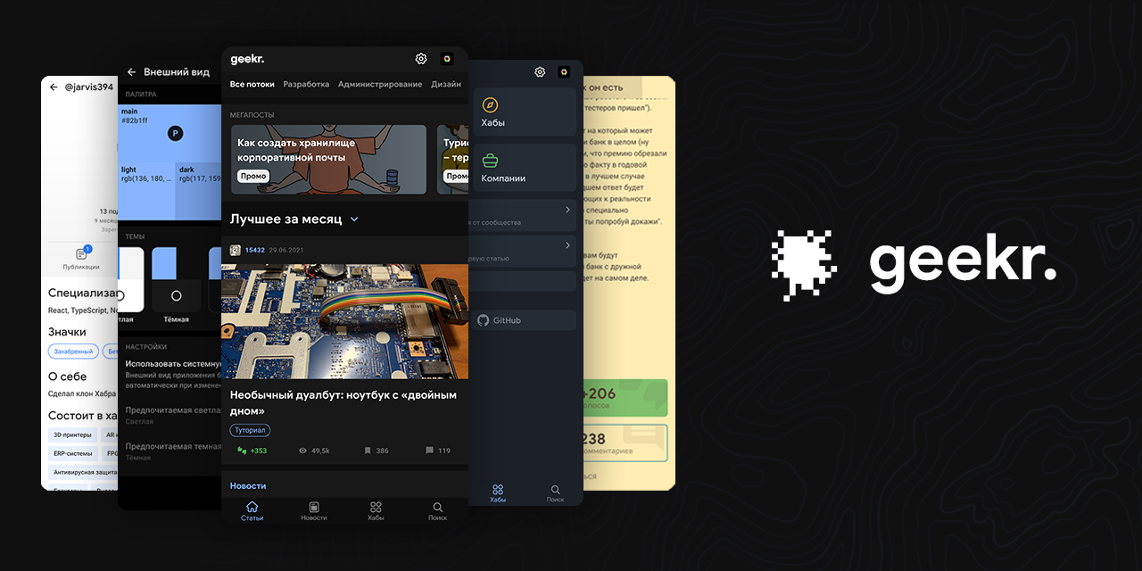1142x571 pixels.
Task: Open the Статьи tab in bottom bar
Action: coord(252,511)
